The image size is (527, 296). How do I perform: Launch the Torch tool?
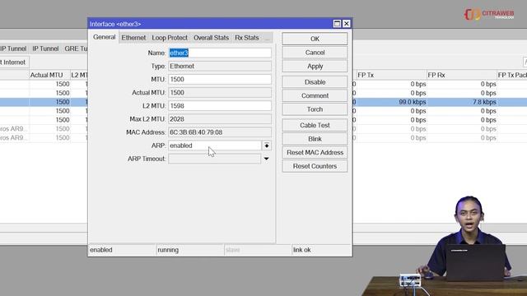pos(315,109)
